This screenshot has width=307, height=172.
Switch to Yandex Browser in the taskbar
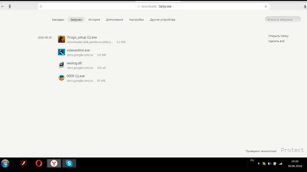(x=54, y=163)
